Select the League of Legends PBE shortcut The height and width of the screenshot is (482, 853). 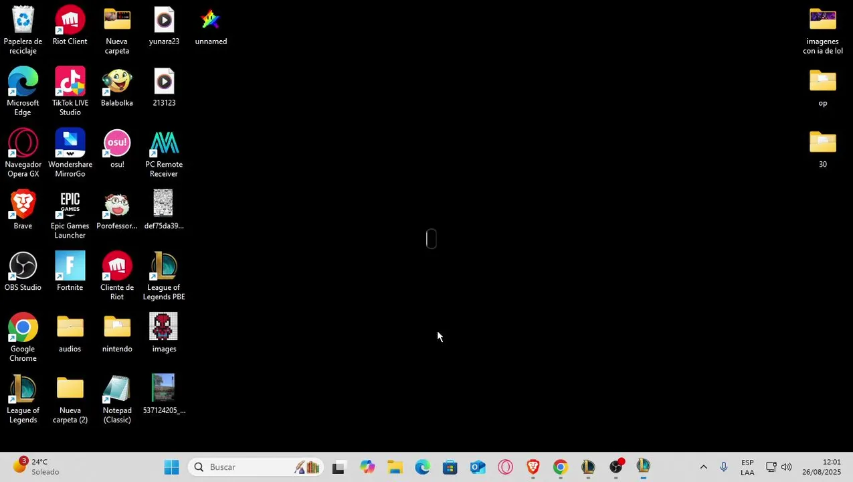(x=164, y=276)
